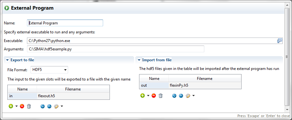This screenshot has height=120, width=292.
Task: Click the vertical scrollbar on the right
Action: click(287, 56)
